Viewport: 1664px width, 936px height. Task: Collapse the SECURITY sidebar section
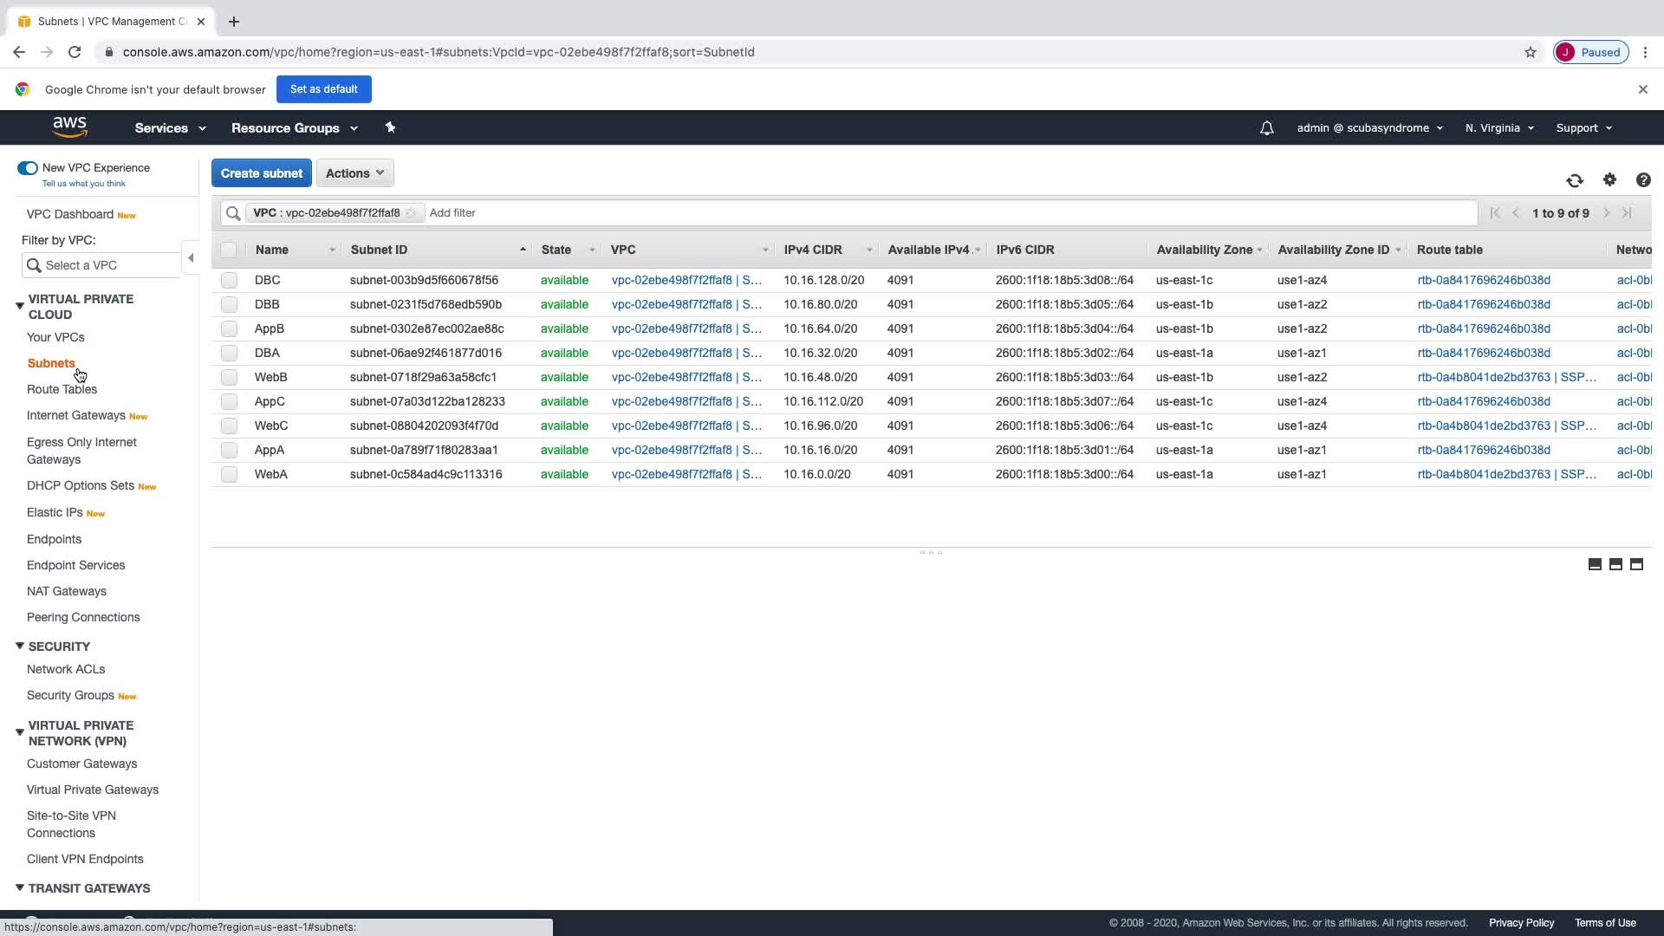click(20, 647)
